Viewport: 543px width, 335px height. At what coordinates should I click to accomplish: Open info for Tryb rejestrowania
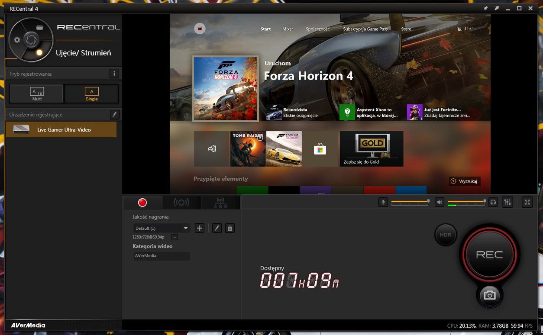[x=114, y=74]
